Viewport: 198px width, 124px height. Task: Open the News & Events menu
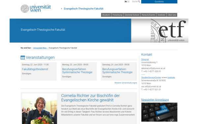(x=148, y=15)
